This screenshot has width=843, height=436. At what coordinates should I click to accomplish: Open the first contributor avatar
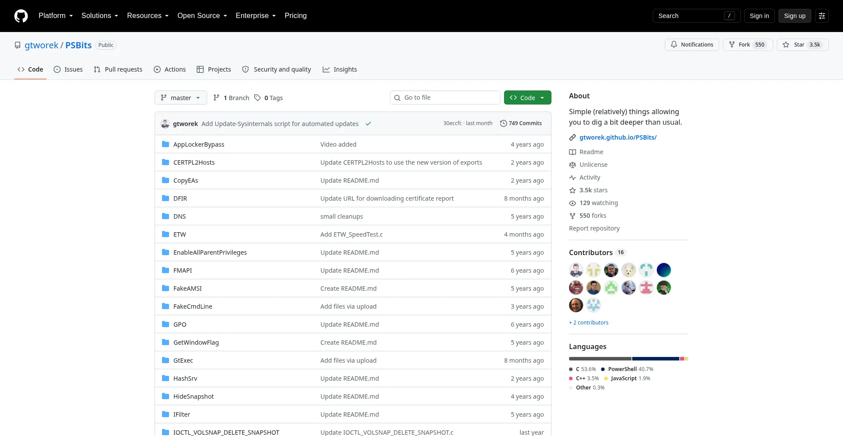[x=576, y=270]
